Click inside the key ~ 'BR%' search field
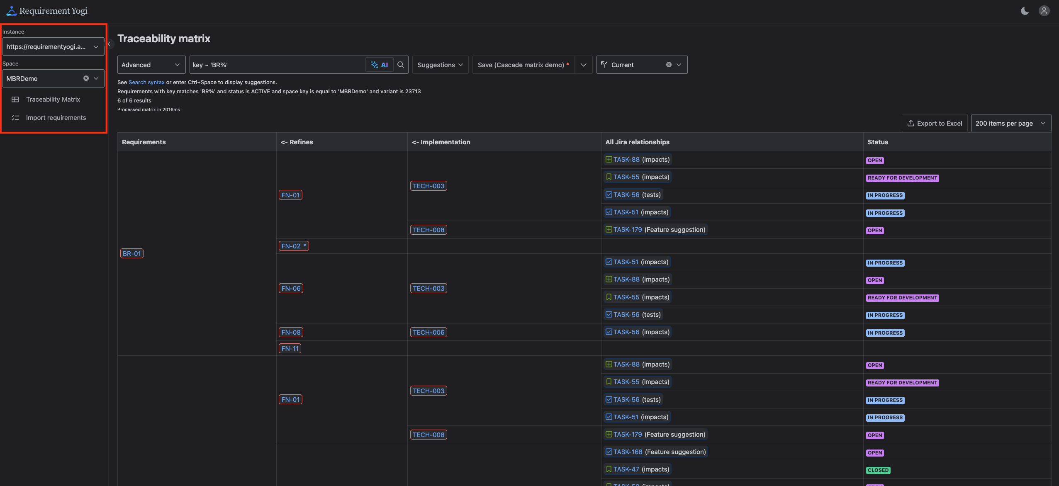1059x486 pixels. (x=274, y=64)
